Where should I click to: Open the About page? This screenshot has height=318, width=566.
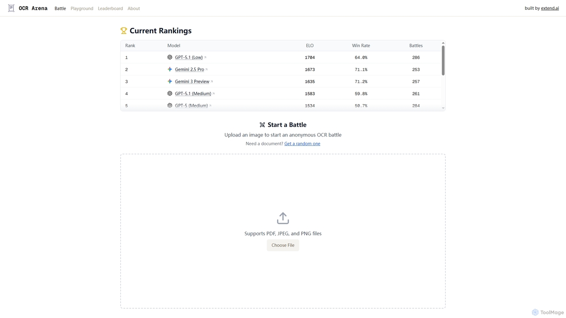[x=134, y=8]
